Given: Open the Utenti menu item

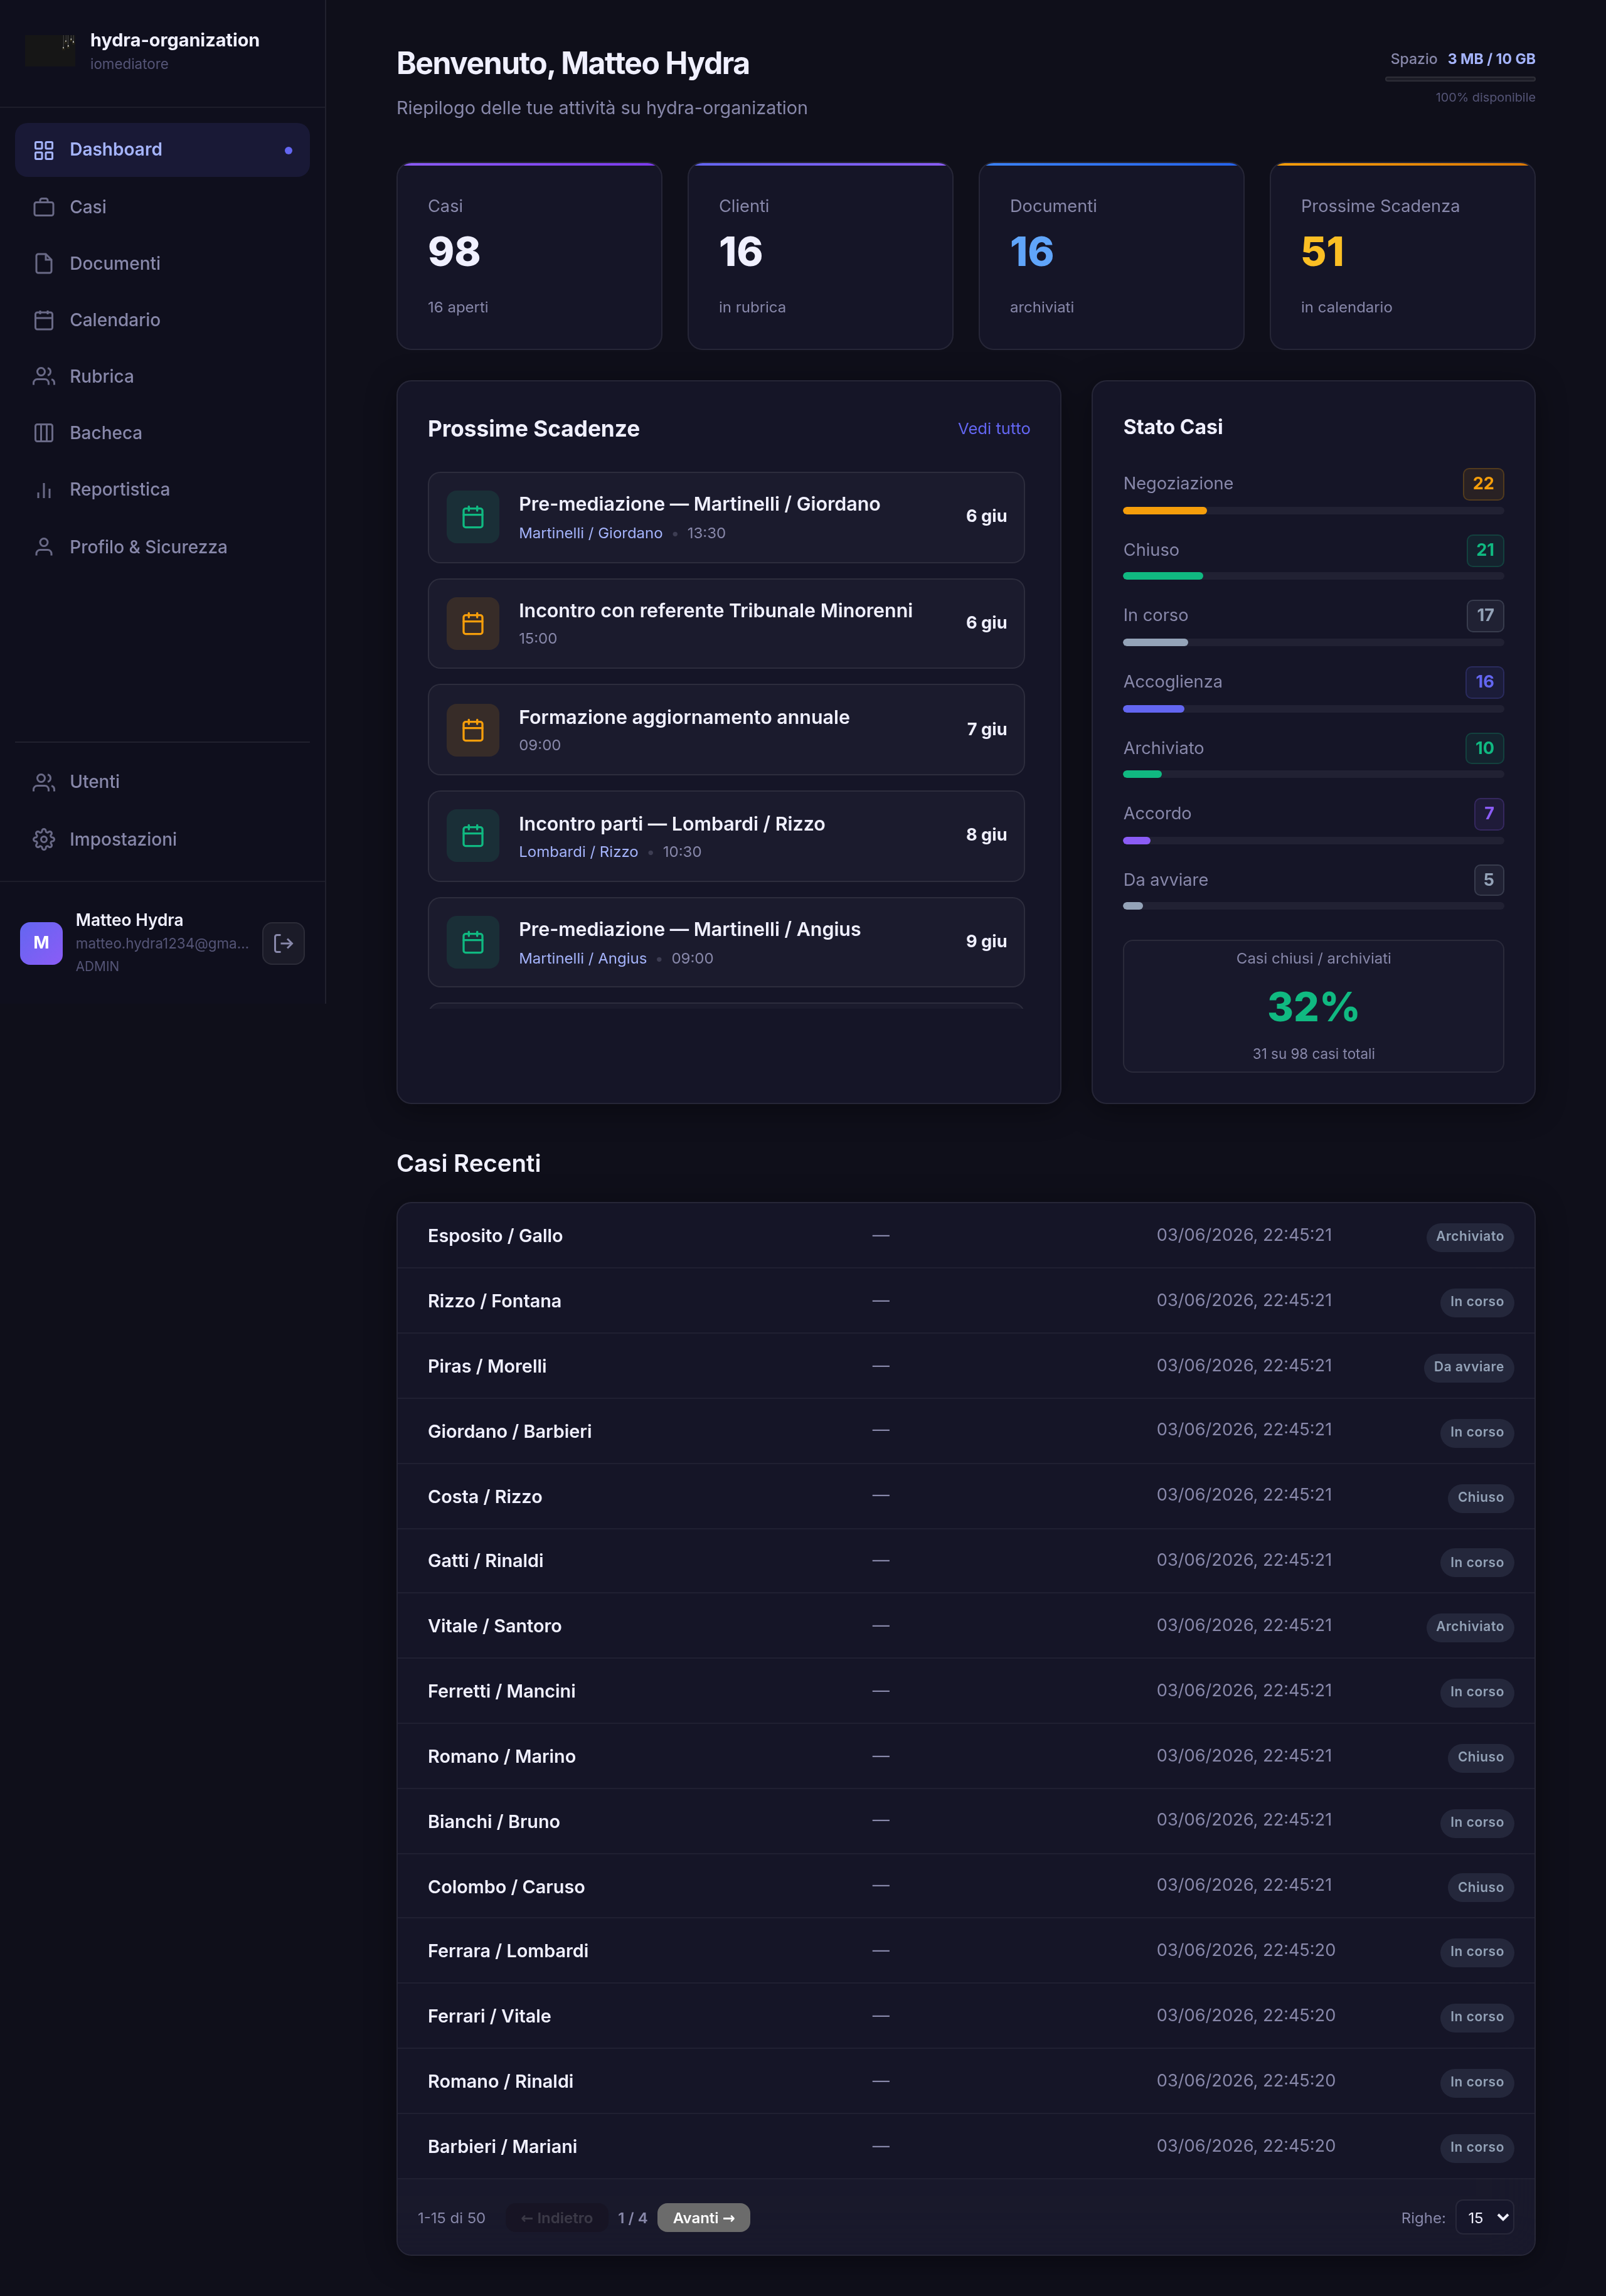Looking at the screenshot, I should [x=162, y=782].
